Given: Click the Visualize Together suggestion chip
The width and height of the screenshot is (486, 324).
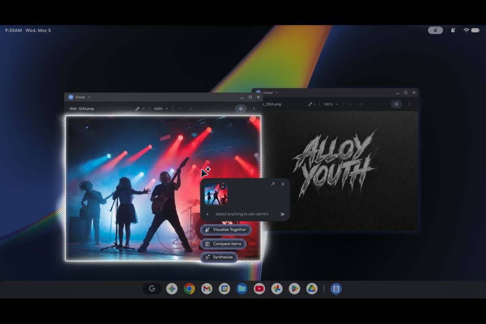Looking at the screenshot, I should coord(226,230).
